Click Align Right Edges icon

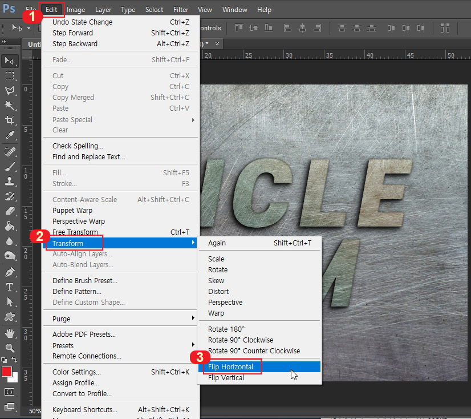coord(317,29)
